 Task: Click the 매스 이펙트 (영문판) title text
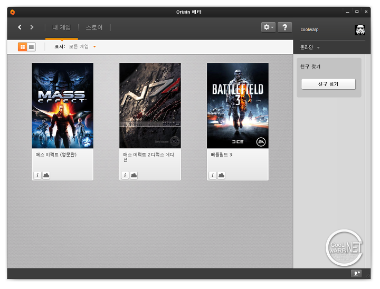coord(56,155)
